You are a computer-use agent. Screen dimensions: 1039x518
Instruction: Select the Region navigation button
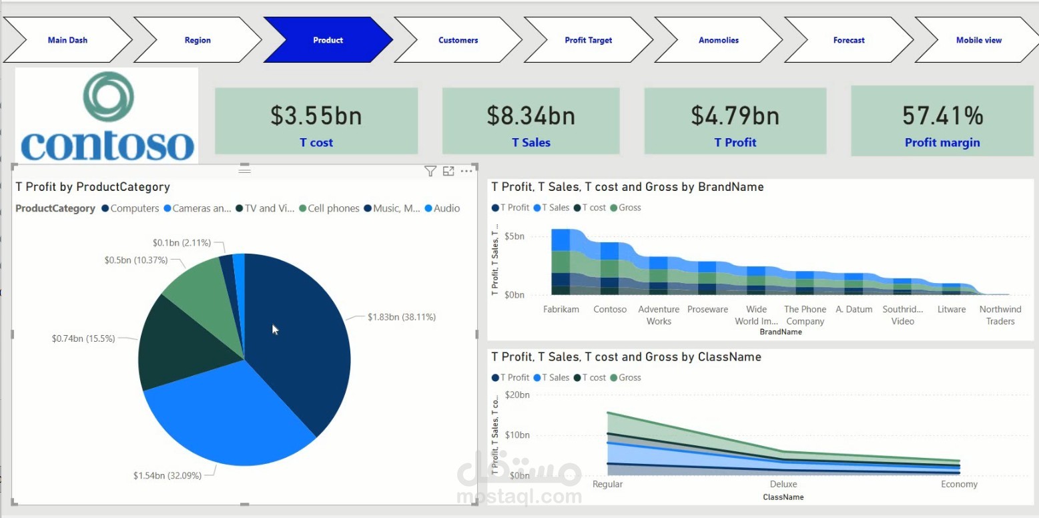[x=197, y=40]
